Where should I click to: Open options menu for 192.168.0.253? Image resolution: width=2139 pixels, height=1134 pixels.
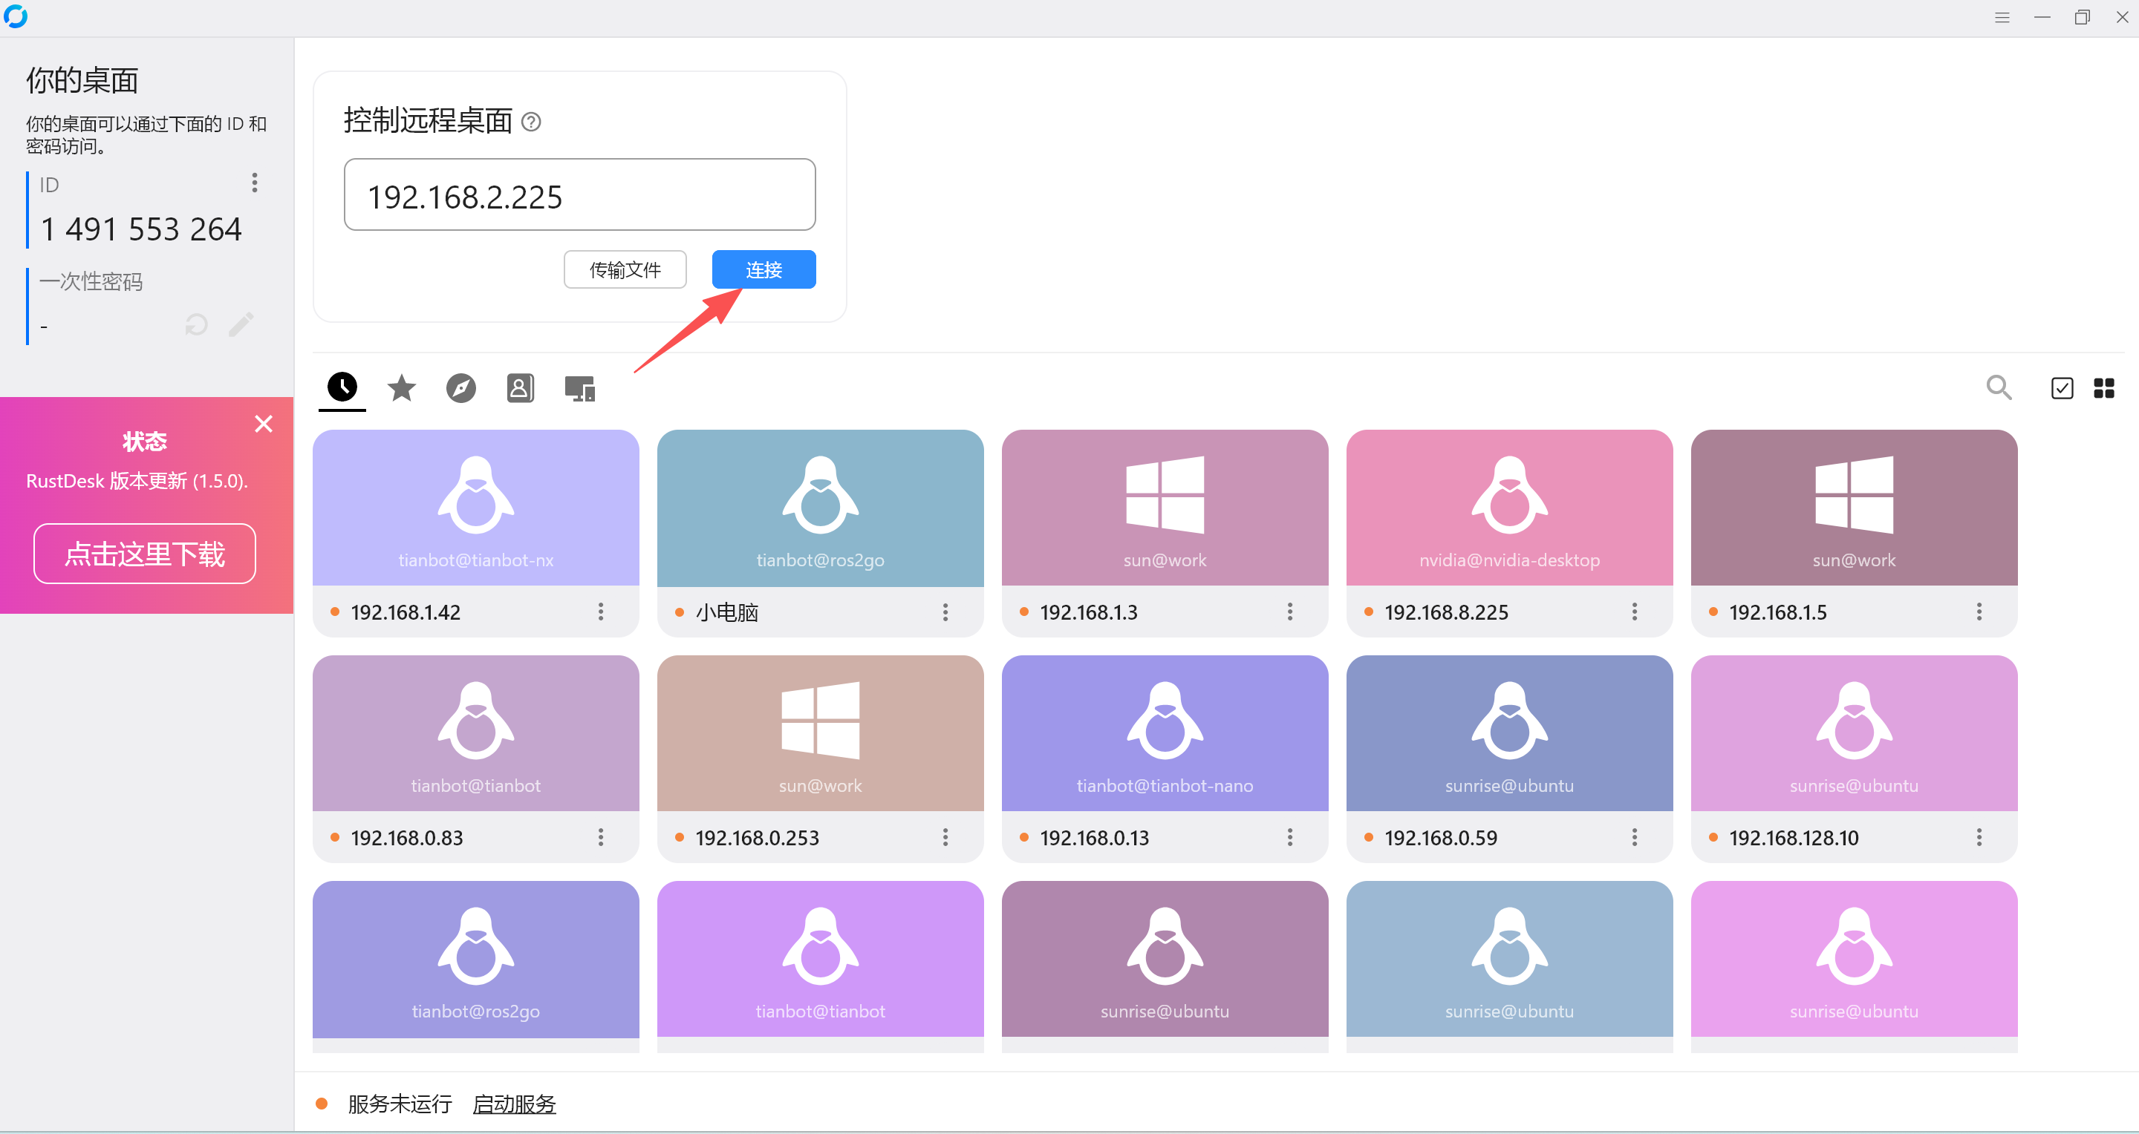point(945,837)
